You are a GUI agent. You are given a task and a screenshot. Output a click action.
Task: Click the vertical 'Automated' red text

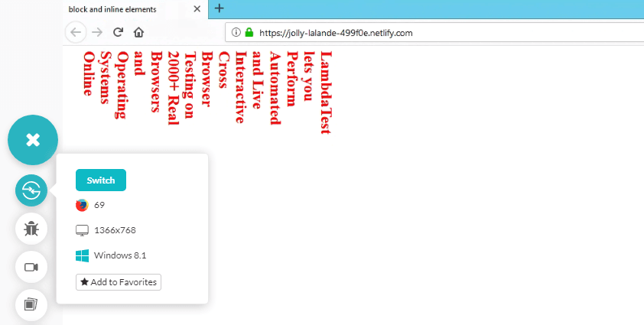coord(275,87)
